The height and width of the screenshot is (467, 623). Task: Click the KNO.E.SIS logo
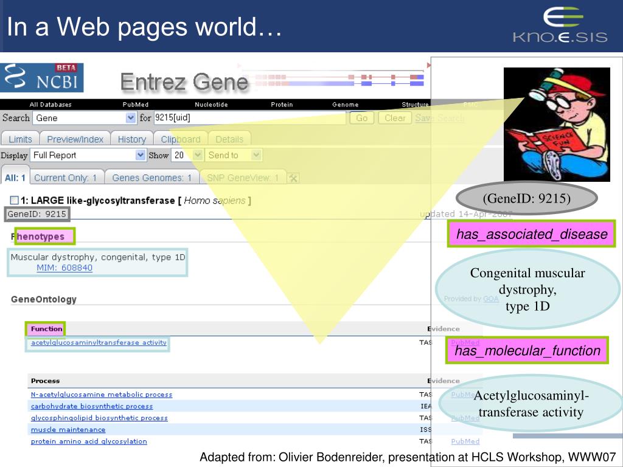[560, 25]
